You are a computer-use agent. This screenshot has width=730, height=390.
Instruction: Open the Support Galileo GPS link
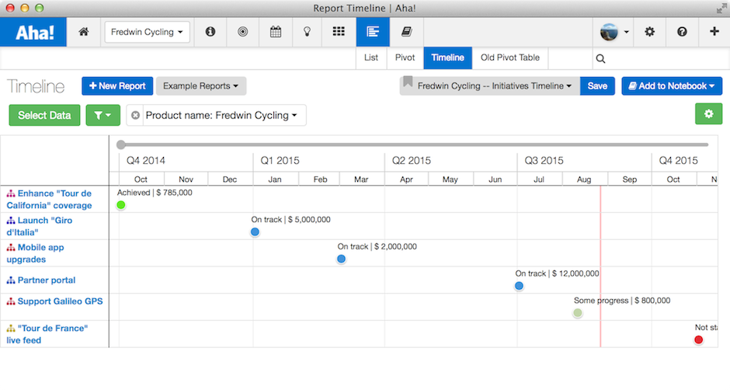click(x=60, y=301)
